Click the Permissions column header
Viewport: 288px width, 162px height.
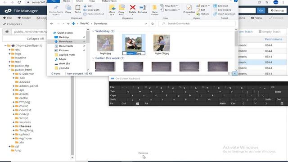[x=273, y=39]
